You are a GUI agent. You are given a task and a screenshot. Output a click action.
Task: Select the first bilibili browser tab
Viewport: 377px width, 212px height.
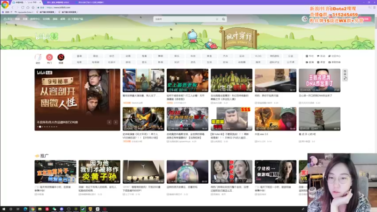coord(25,2)
